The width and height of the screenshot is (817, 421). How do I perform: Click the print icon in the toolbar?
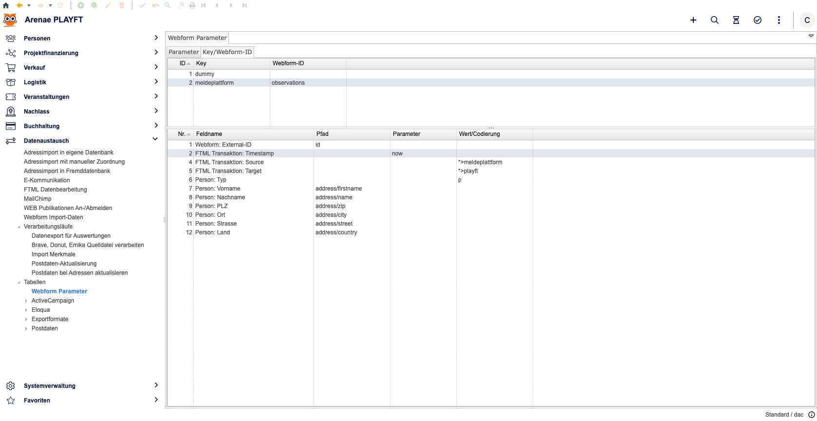tap(192, 5)
